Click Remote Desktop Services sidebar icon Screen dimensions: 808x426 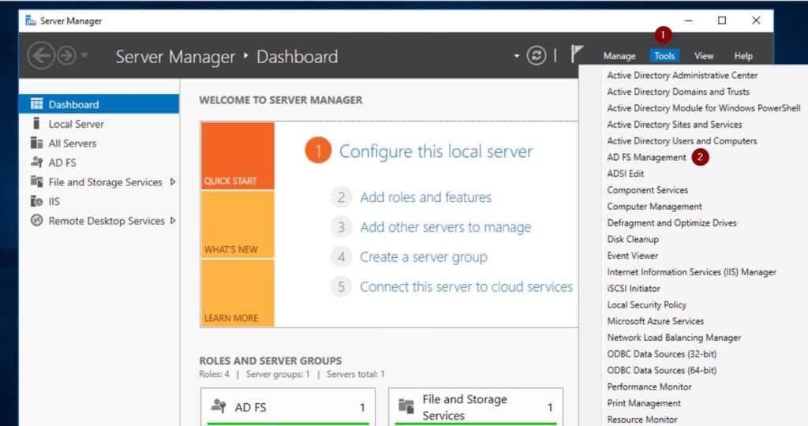click(36, 220)
